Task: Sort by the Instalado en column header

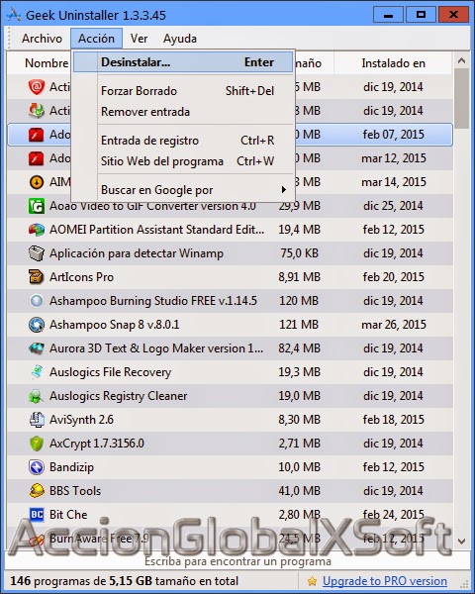Action: [x=393, y=63]
